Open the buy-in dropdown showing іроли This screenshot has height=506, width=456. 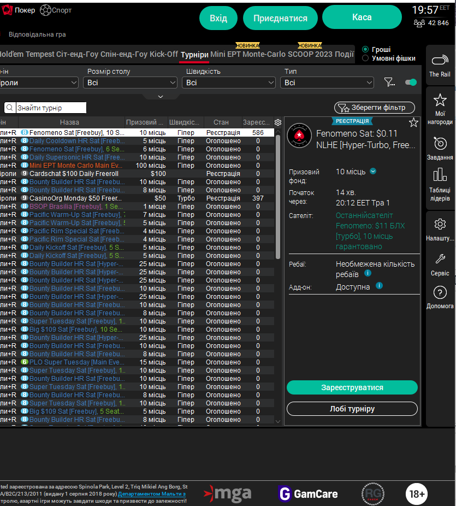(39, 83)
